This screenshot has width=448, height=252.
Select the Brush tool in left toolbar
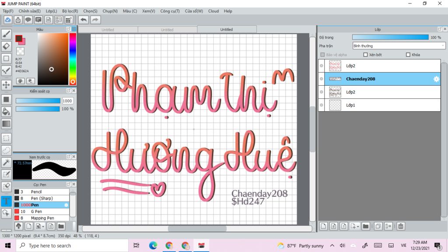click(6, 34)
